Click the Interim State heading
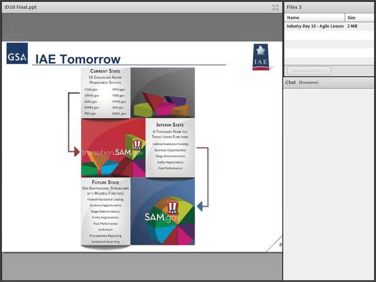The width and height of the screenshot is (376, 282). coord(170,125)
